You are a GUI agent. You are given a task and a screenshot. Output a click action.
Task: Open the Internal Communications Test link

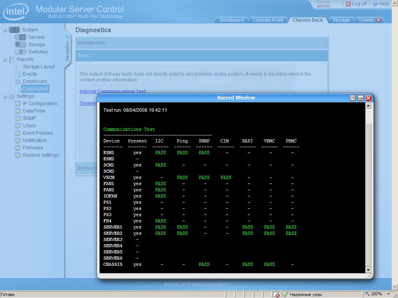pos(113,92)
